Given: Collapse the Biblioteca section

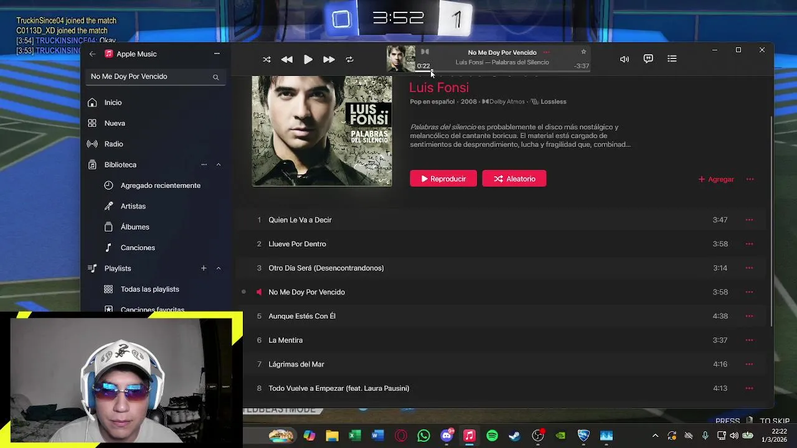Looking at the screenshot, I should pos(219,164).
